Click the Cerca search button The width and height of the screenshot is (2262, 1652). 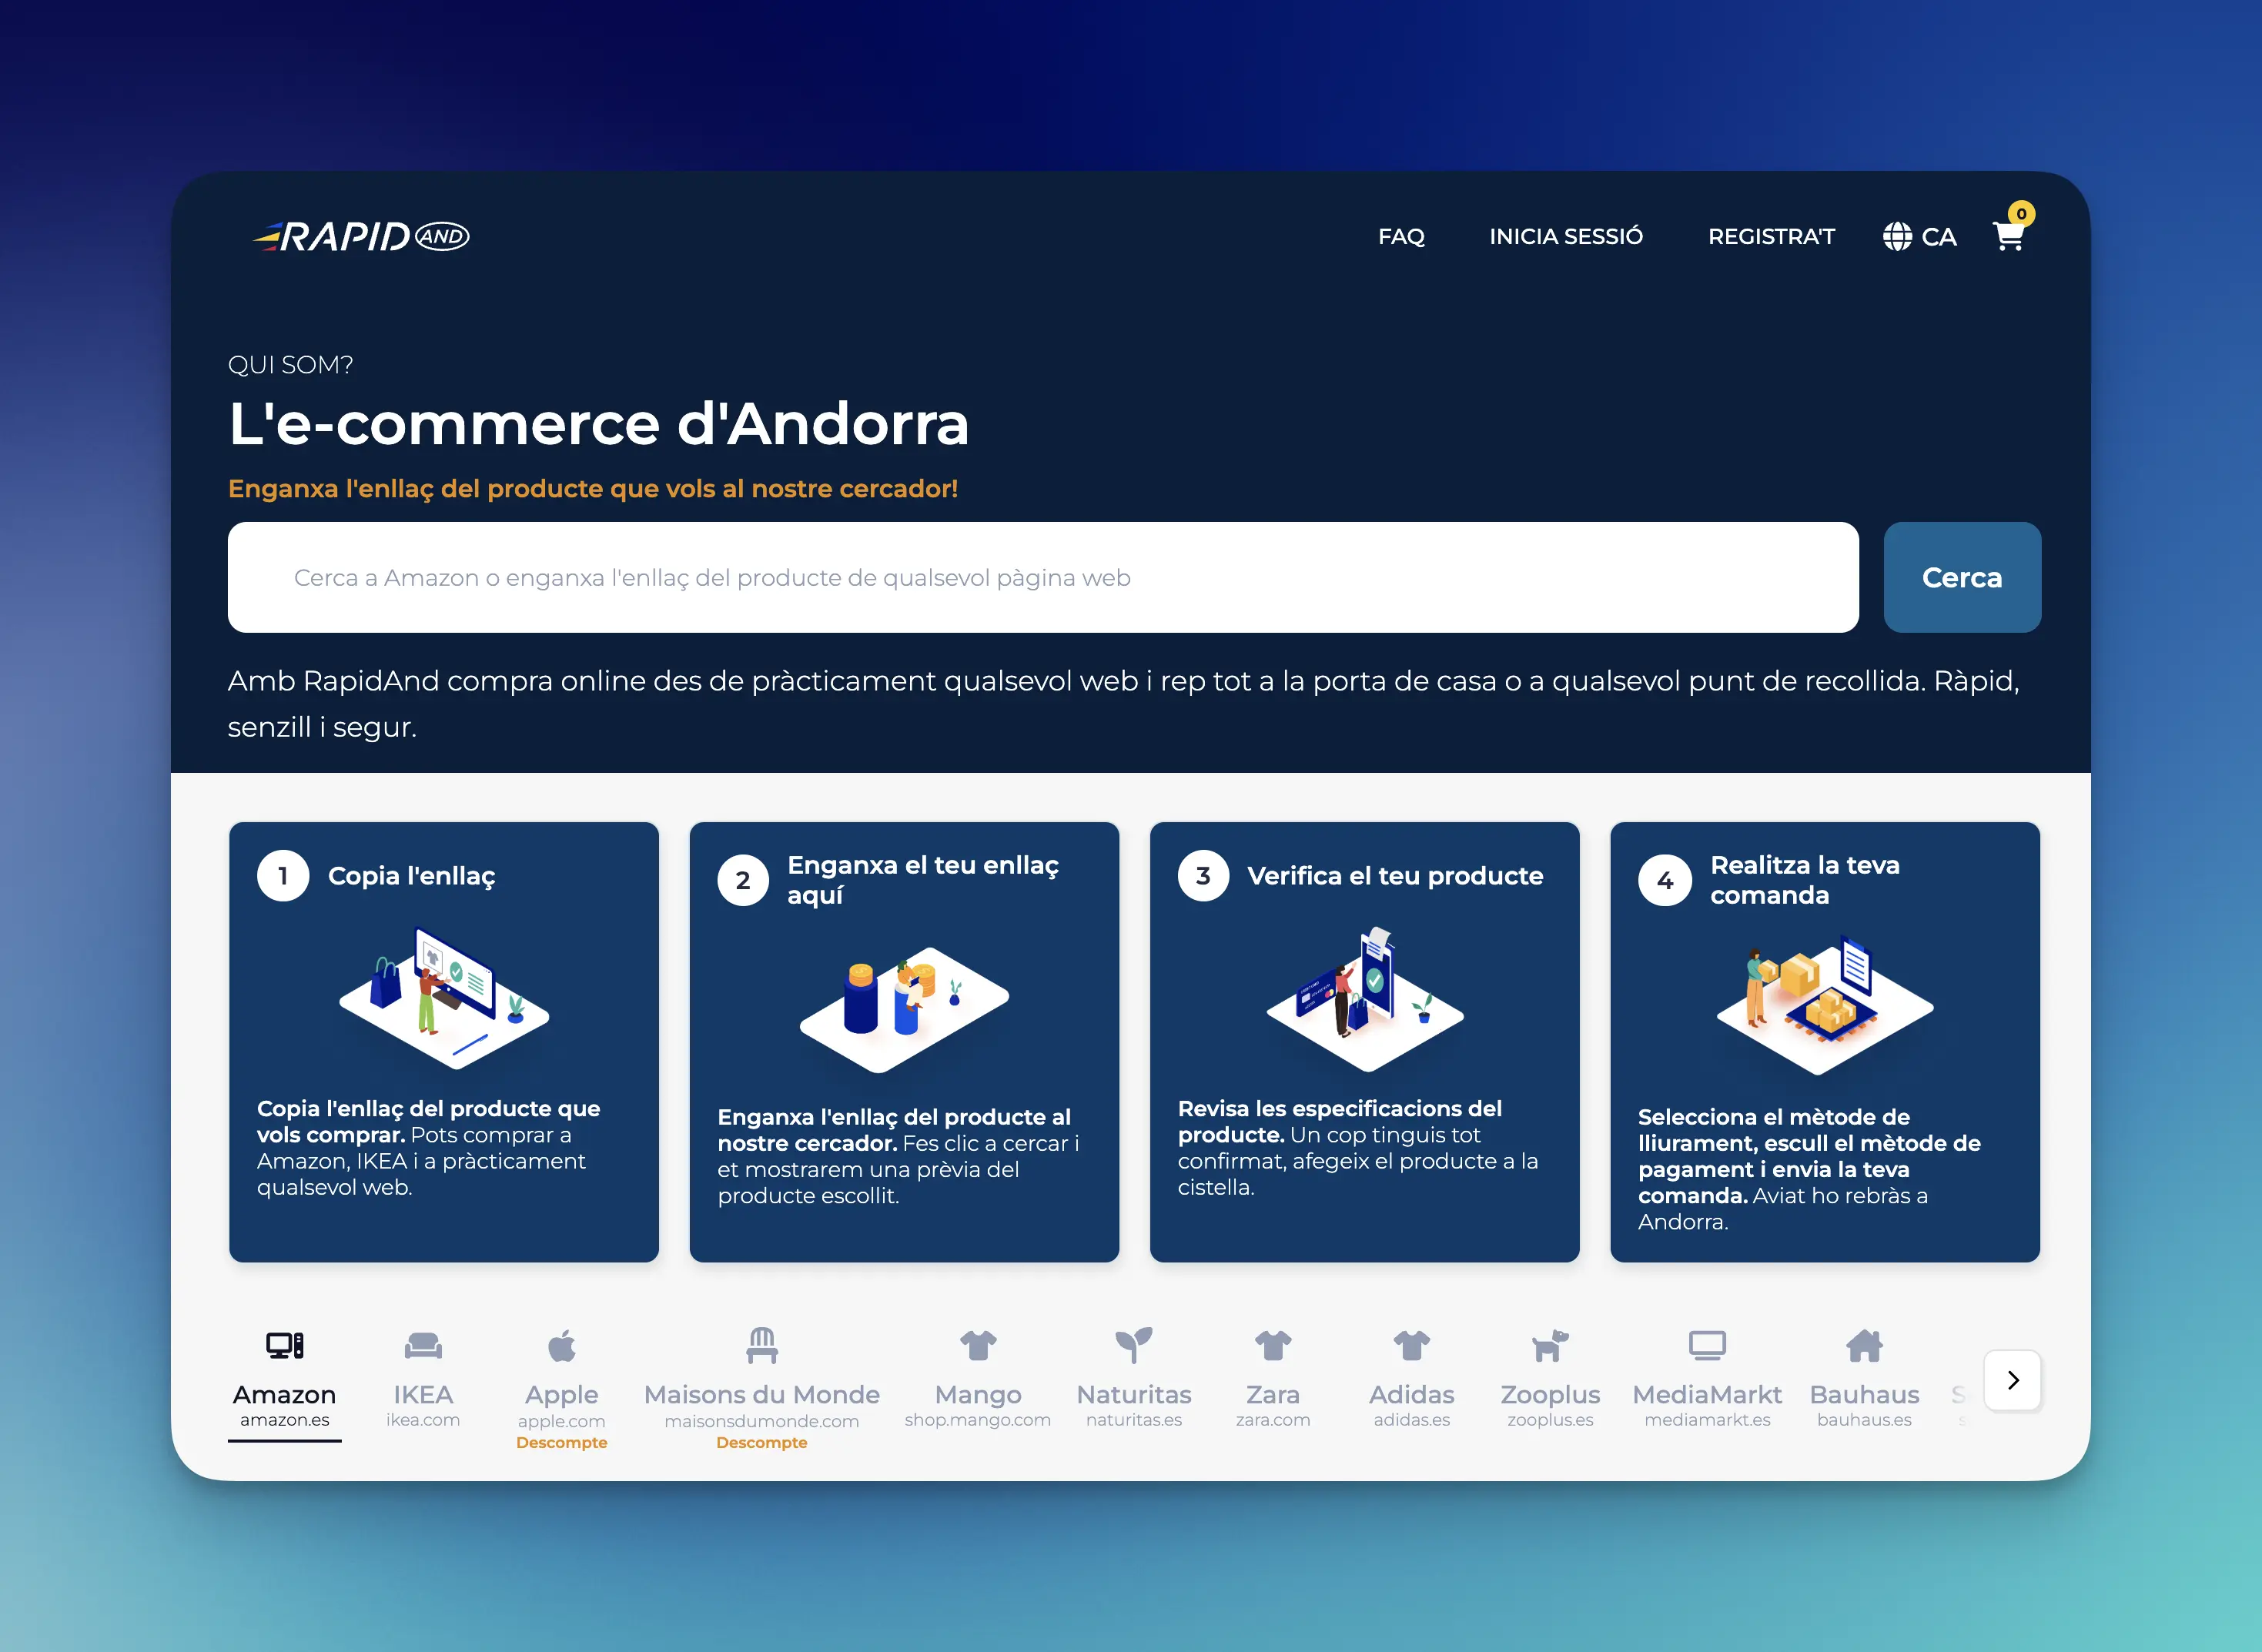click(x=1962, y=577)
